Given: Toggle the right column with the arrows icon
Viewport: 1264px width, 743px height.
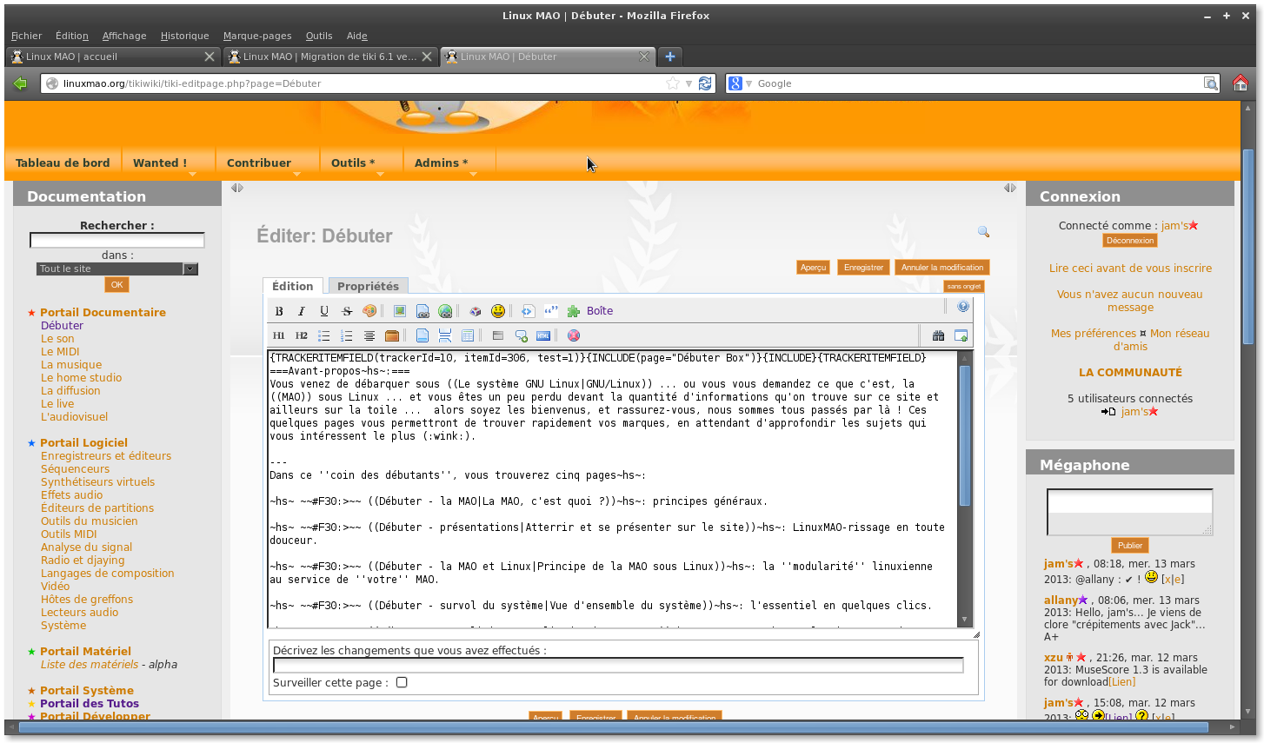Looking at the screenshot, I should (x=1010, y=188).
